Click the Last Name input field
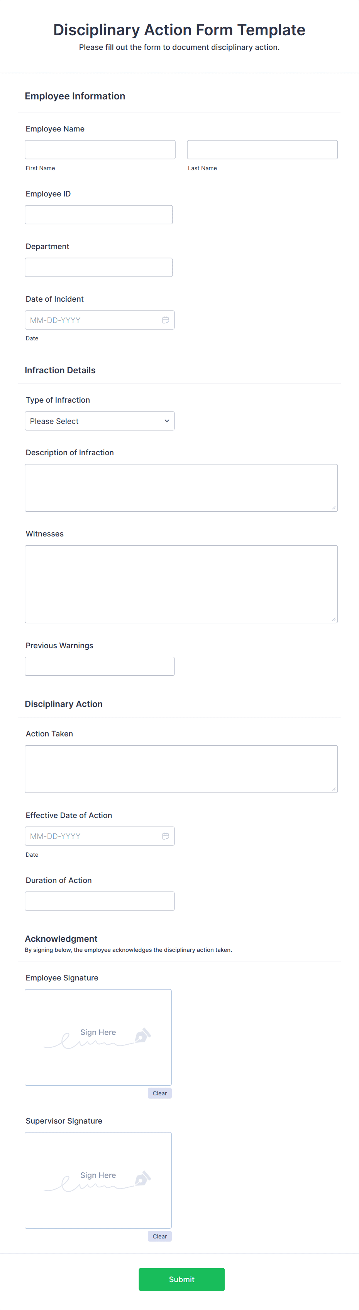 pos(262,150)
